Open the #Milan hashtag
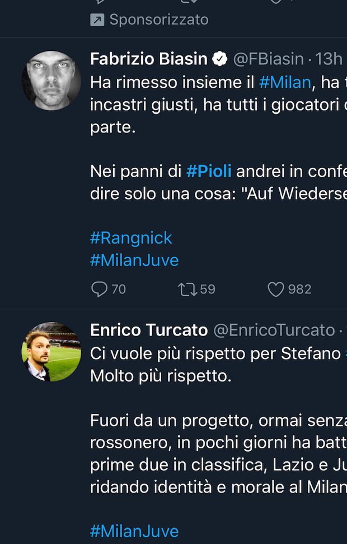Image resolution: width=347 pixels, height=544 pixels. 285,83
